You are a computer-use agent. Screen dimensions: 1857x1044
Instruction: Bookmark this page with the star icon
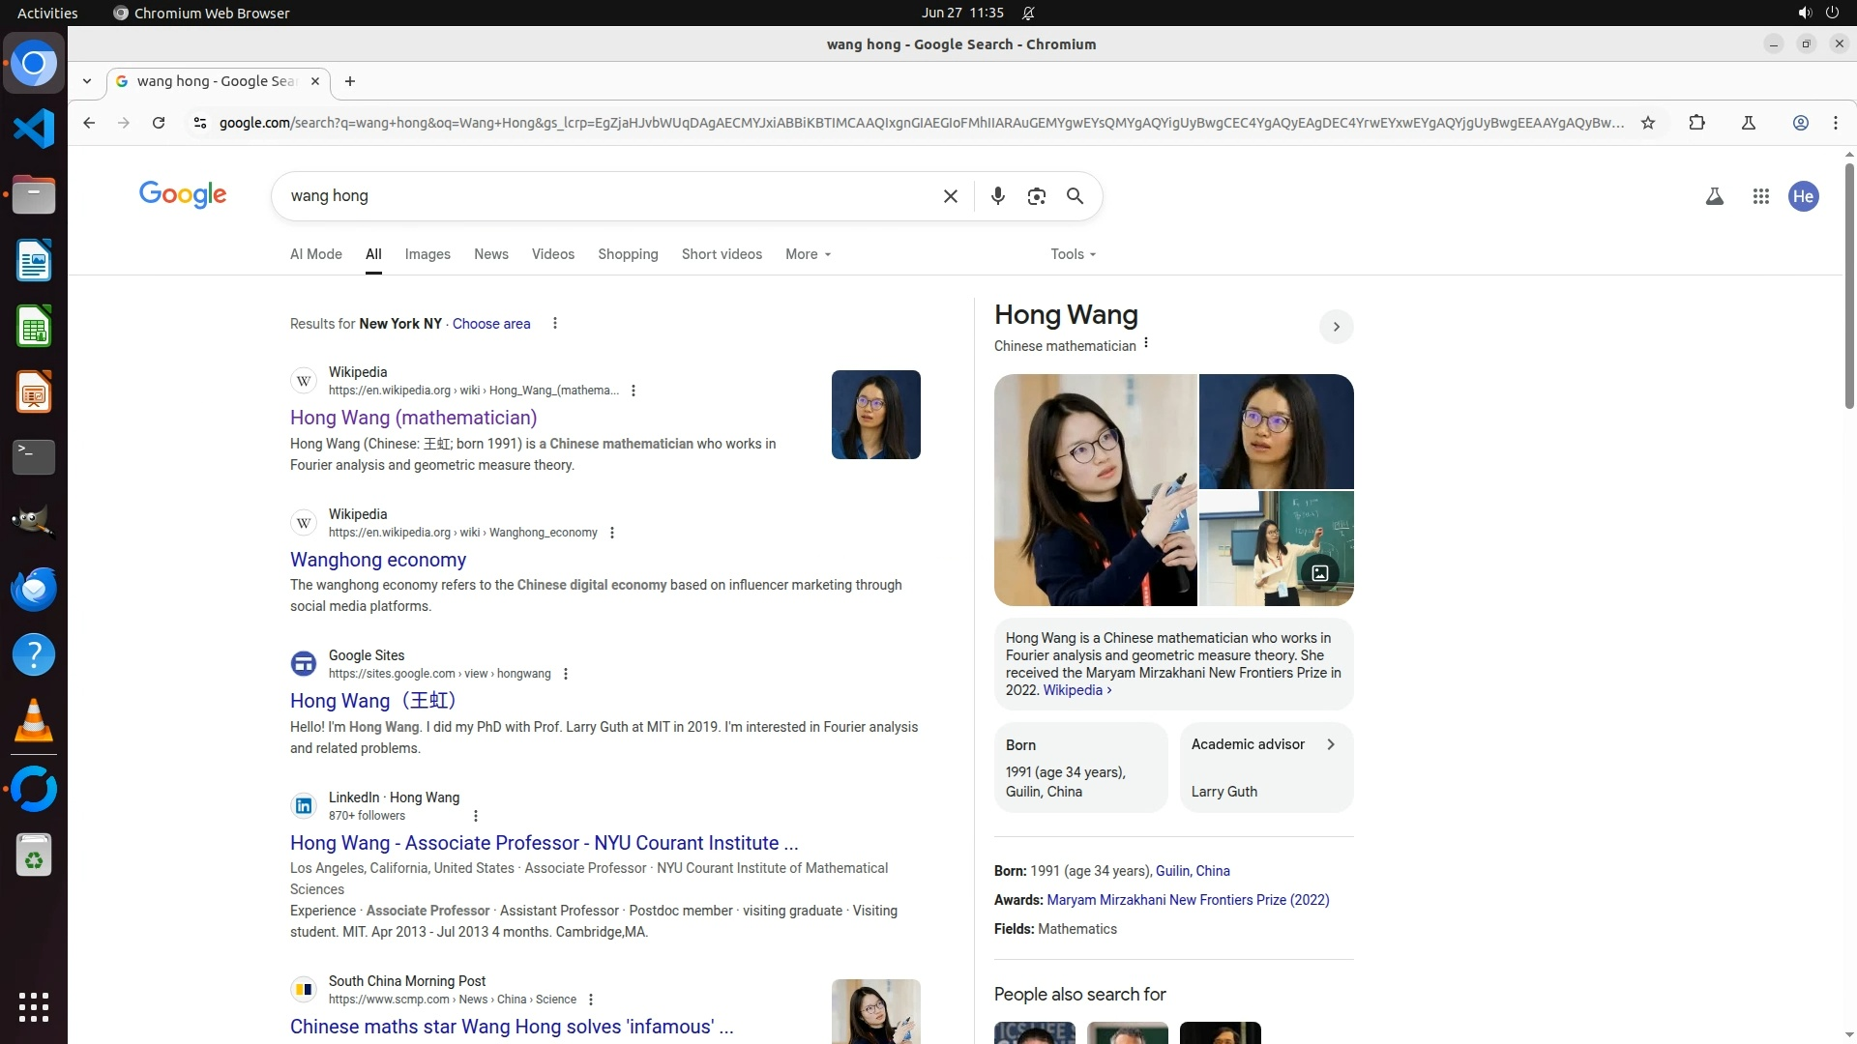(x=1647, y=123)
